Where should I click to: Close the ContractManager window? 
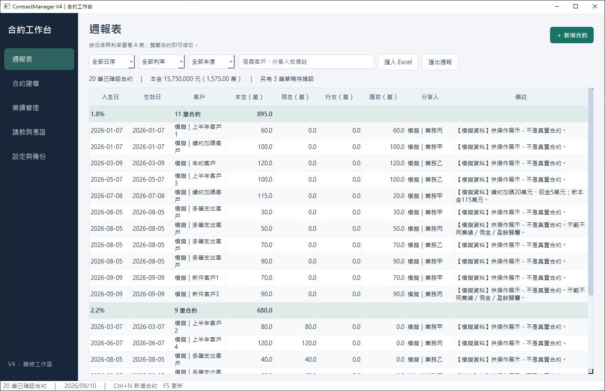pyautogui.click(x=595, y=6)
